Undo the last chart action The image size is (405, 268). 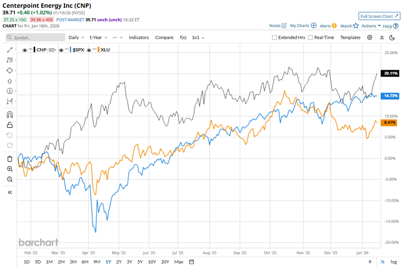click(9, 135)
